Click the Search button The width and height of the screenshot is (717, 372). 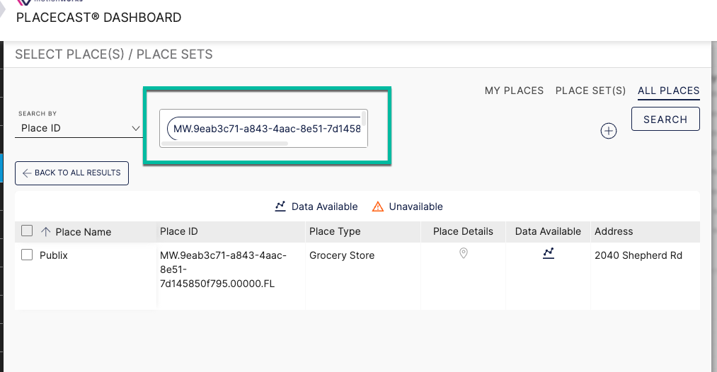click(x=665, y=120)
